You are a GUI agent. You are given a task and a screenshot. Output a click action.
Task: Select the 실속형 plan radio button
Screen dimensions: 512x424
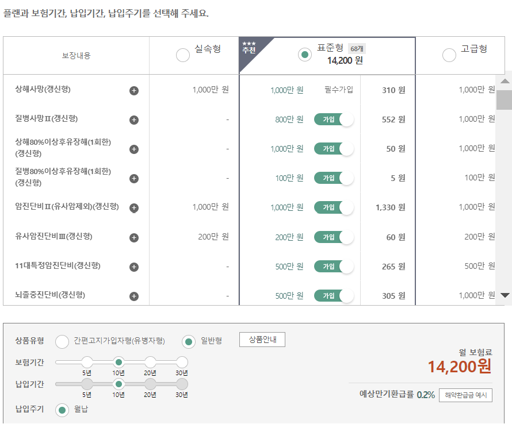click(183, 55)
